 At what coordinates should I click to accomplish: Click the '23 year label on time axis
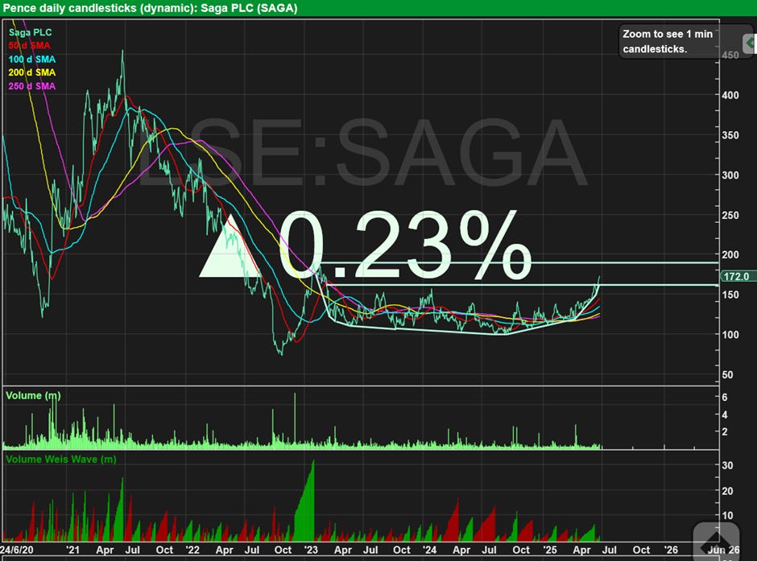(x=311, y=550)
